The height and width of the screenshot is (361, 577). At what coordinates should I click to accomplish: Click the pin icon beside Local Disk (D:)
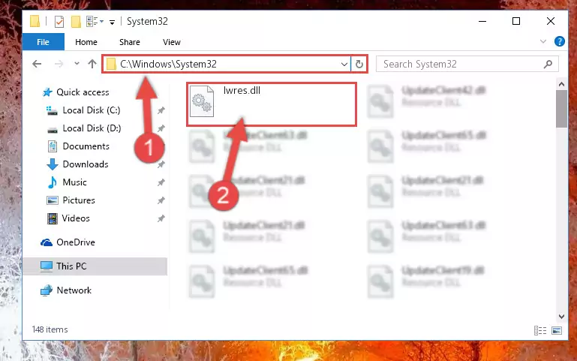(x=161, y=128)
